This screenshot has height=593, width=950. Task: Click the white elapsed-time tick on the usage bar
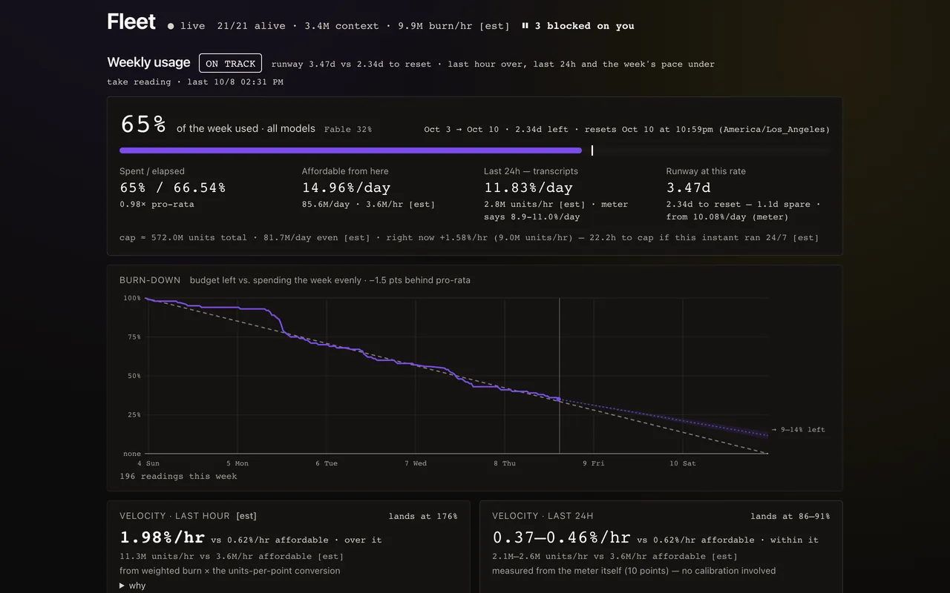tap(592, 150)
